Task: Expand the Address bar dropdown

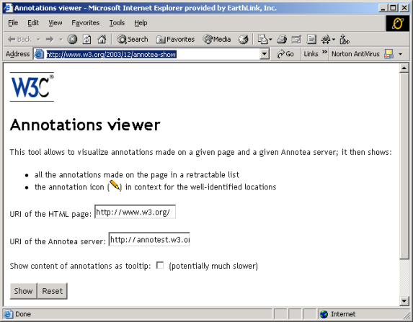Action: click(265, 54)
